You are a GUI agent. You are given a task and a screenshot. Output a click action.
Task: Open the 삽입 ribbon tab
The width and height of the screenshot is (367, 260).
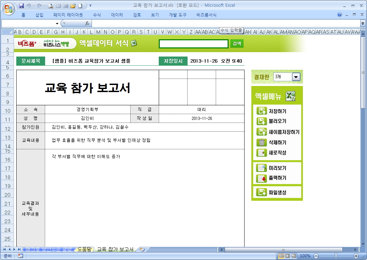39,15
